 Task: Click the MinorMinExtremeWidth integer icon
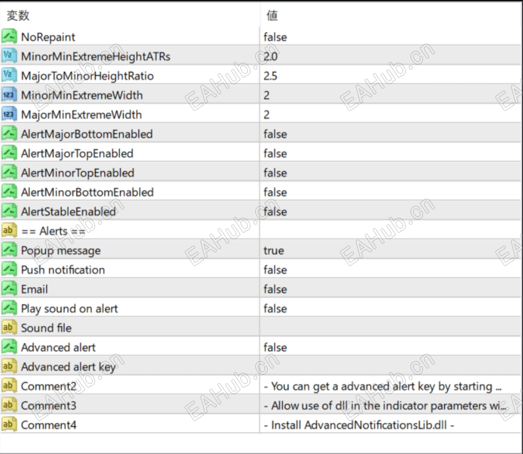[x=9, y=95]
